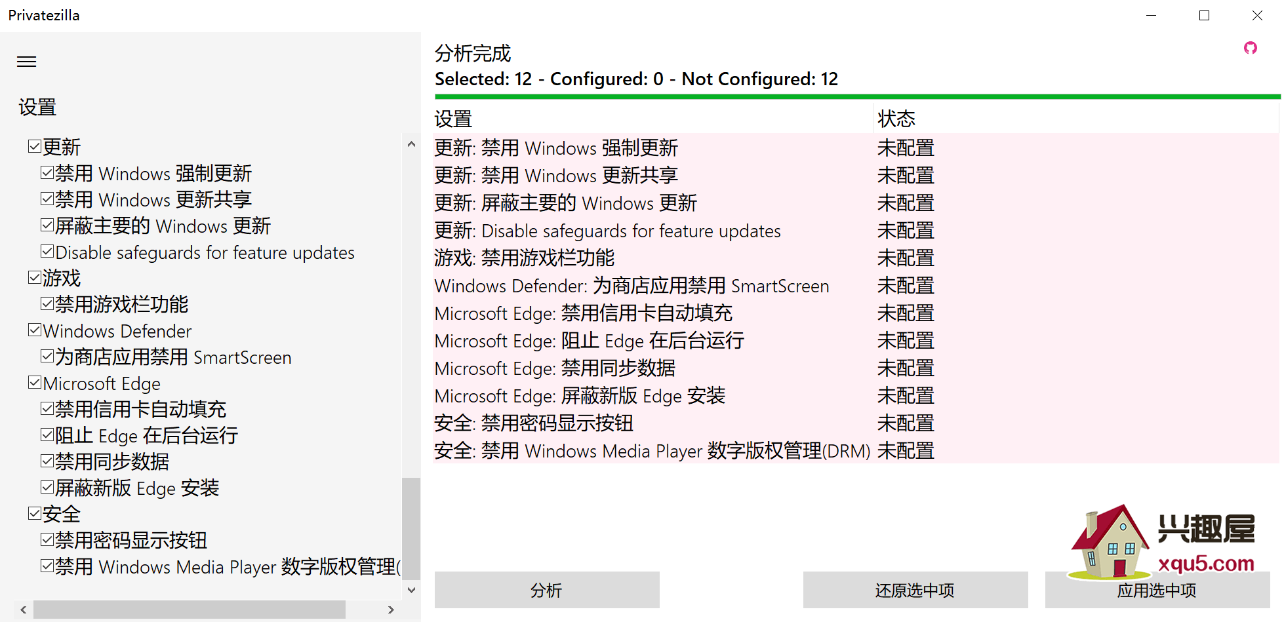
Task: Toggle the 安全 category checkbox
Action: click(35, 513)
